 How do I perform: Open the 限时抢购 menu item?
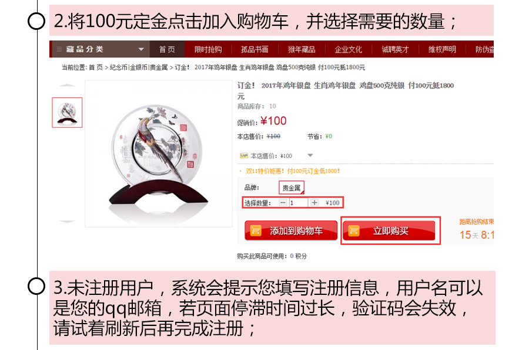[208, 49]
